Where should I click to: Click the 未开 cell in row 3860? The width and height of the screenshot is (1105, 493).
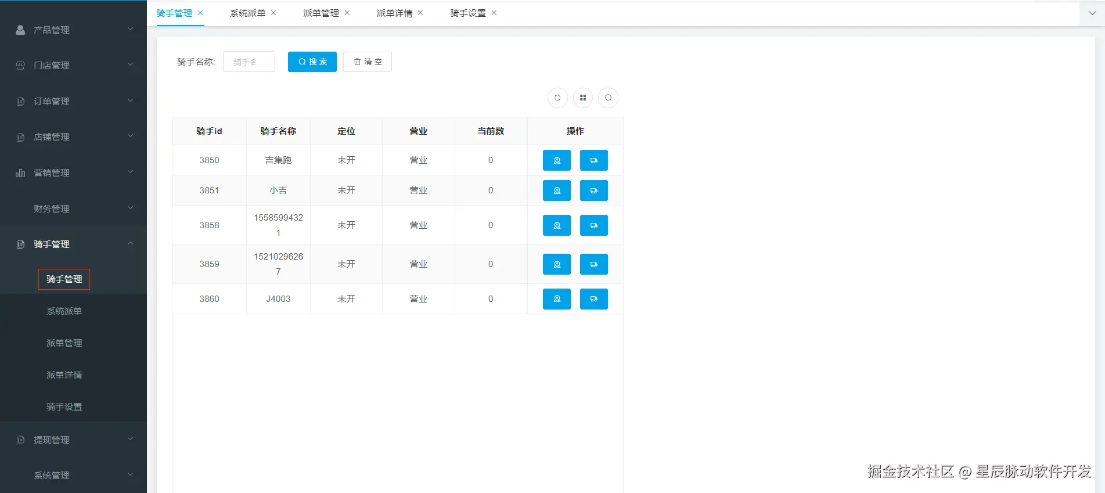(x=346, y=299)
